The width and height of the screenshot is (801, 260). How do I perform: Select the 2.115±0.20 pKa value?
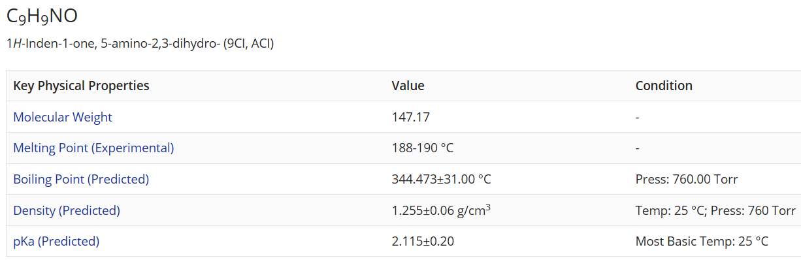click(x=423, y=242)
